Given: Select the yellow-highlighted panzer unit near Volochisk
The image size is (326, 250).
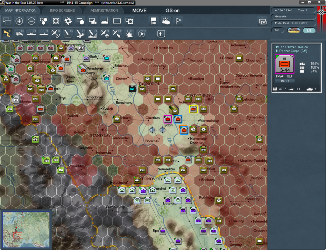Looking at the screenshot, I should coord(193,109).
